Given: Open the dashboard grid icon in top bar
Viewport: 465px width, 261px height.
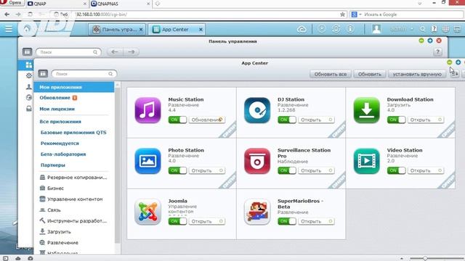Looking at the screenshot, I should click(x=445, y=29).
